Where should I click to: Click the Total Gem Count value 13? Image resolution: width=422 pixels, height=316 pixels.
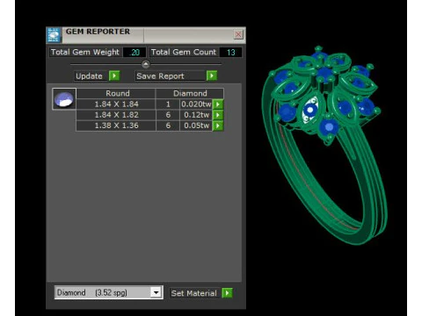pos(230,53)
